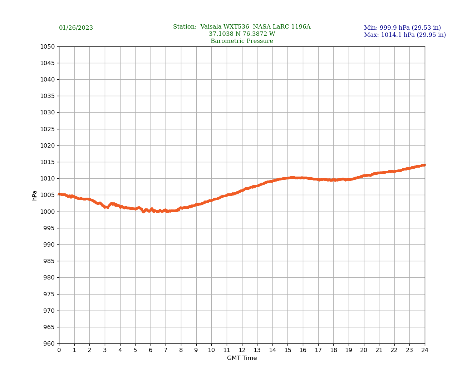472x386 pixels.
Task: Click the Max 1014.1 hPa reading
Action: (x=405, y=35)
